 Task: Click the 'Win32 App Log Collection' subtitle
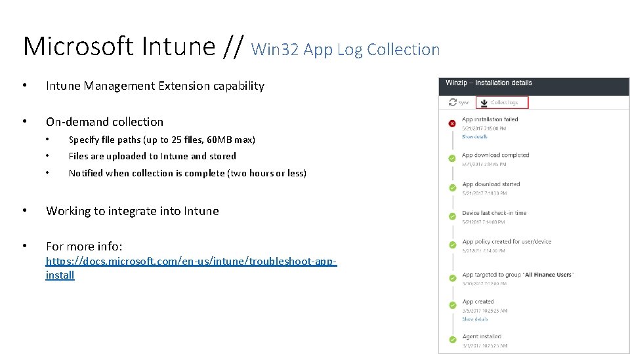coord(345,50)
